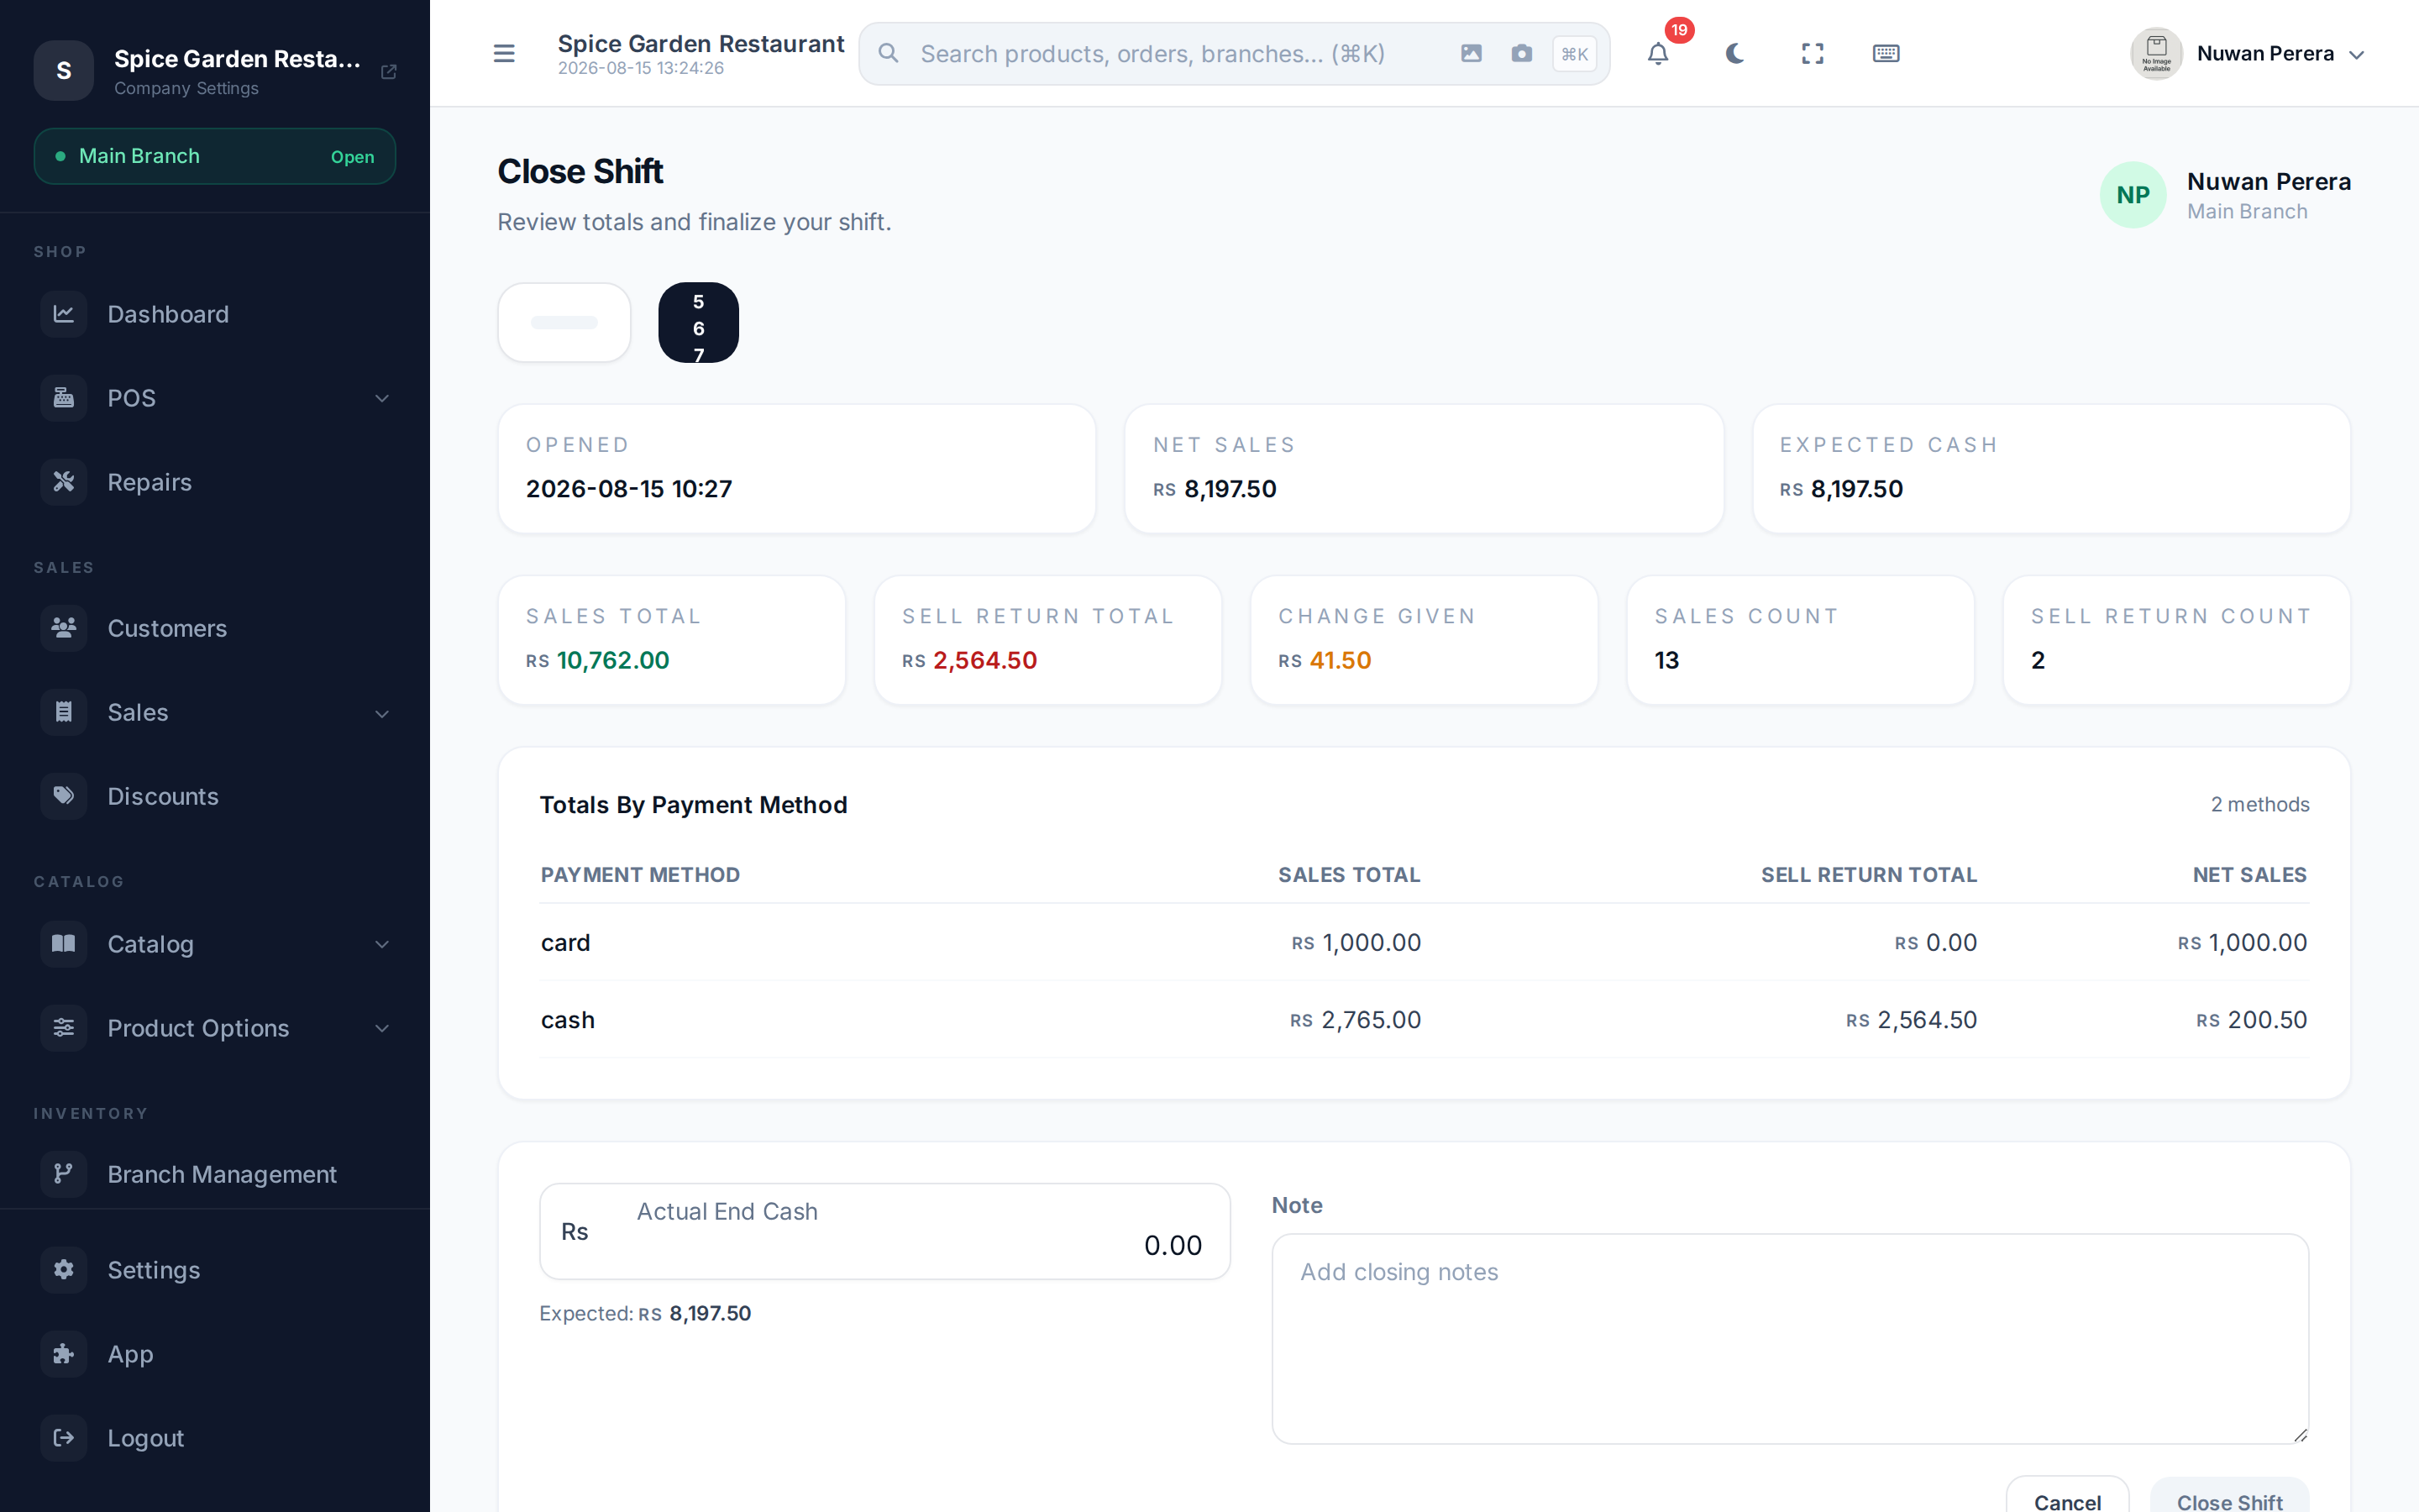Screen dimensions: 2419x1512
Task: Expand the Catalog submenu chevron
Action: pyautogui.click(x=382, y=944)
